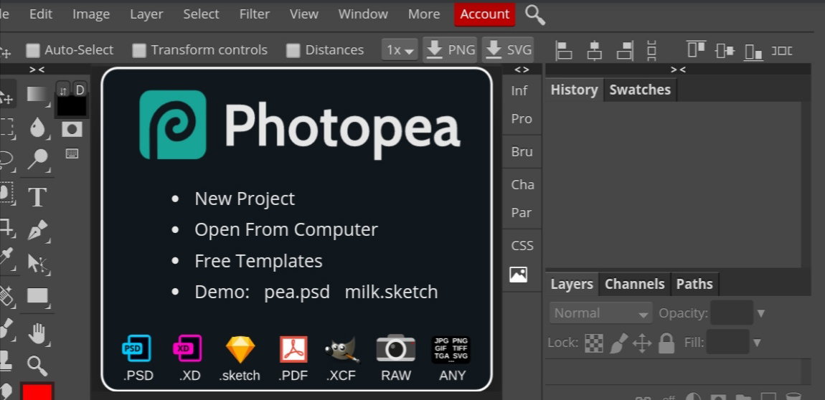The width and height of the screenshot is (825, 400).
Task: Open the pea.psd demo file
Action: (297, 292)
